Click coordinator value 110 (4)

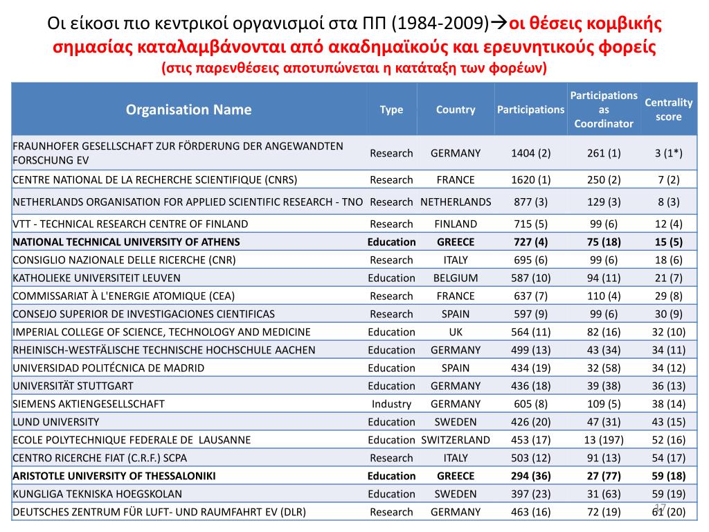604,296
